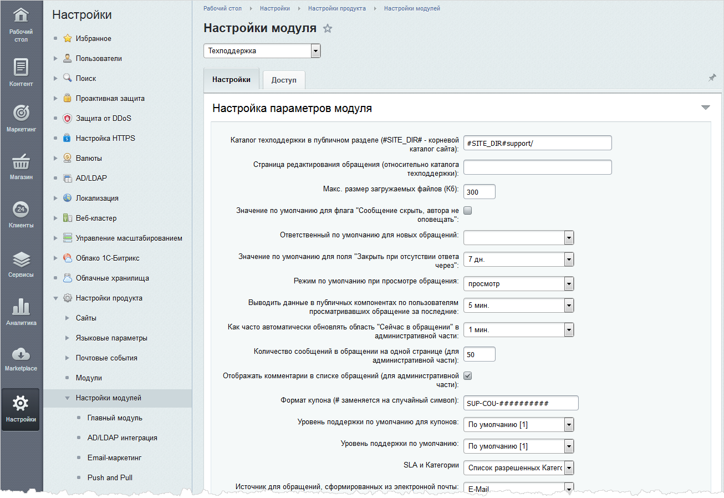The image size is (724, 498).
Task: Open default support level dropdown
Action: click(x=518, y=446)
